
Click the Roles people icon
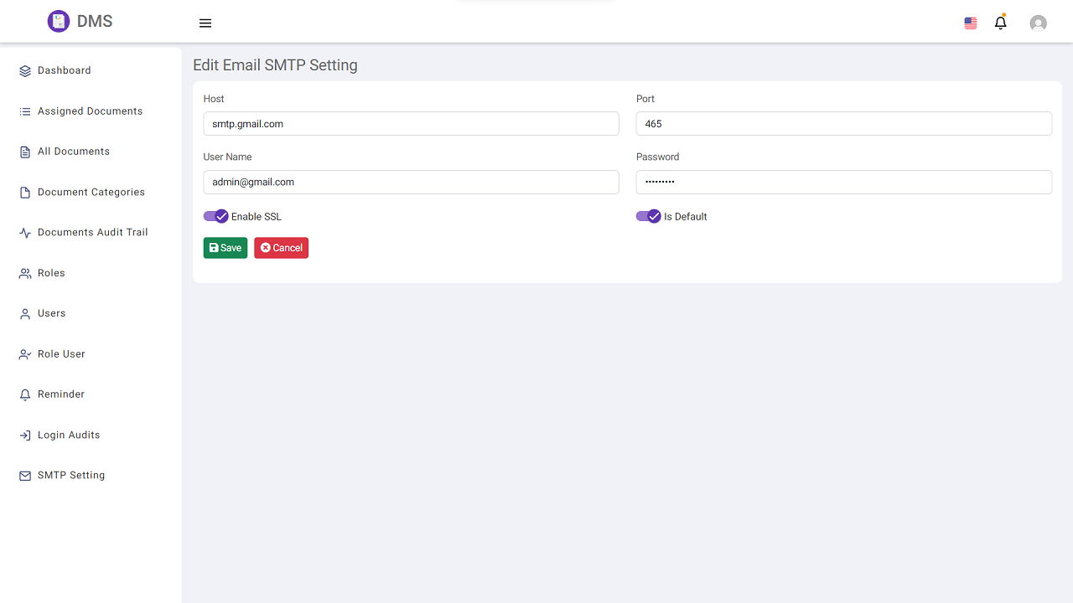25,274
